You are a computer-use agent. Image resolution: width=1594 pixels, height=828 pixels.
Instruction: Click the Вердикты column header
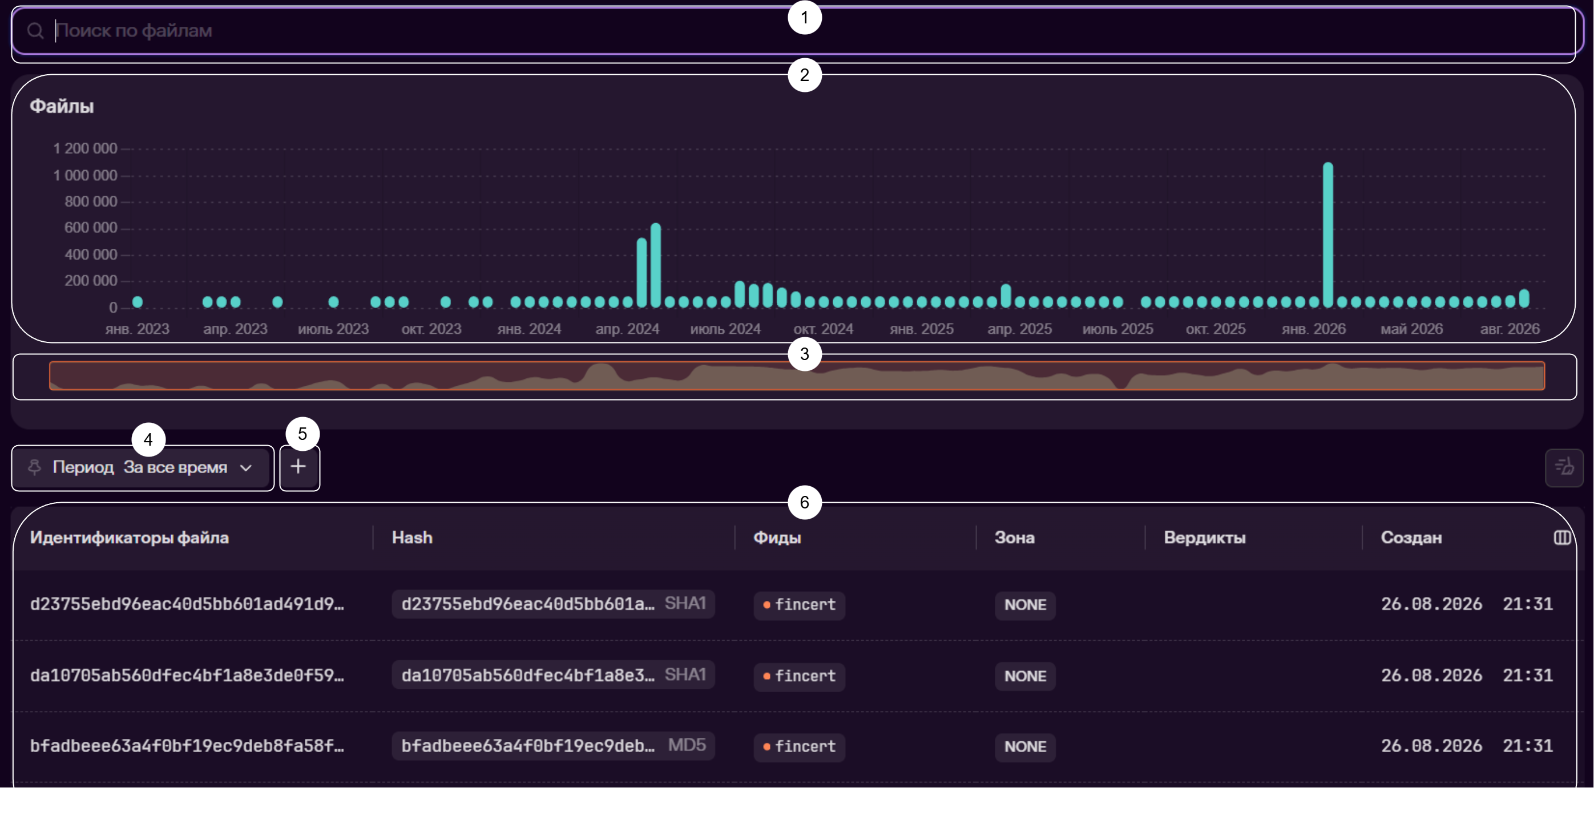(1204, 538)
